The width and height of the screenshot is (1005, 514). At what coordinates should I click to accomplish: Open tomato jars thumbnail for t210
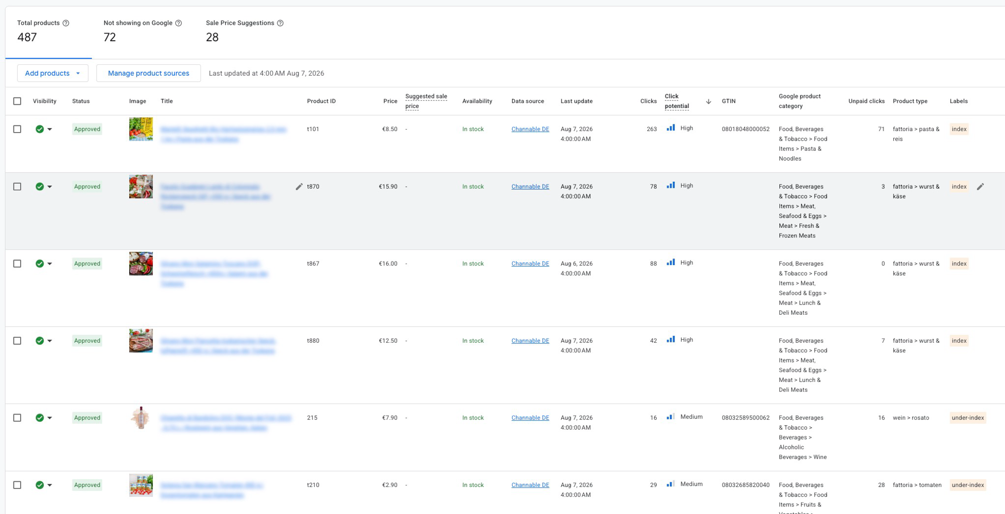tap(141, 485)
